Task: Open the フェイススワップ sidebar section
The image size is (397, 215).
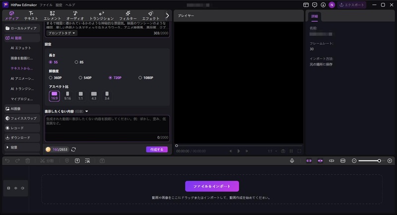Action: 22,118
